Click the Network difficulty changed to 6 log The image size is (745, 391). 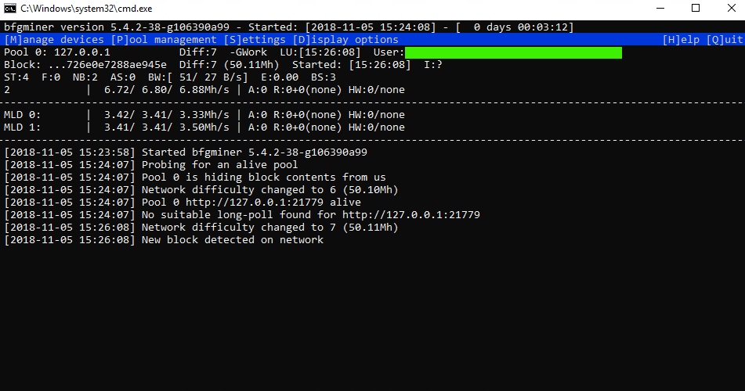(201, 190)
